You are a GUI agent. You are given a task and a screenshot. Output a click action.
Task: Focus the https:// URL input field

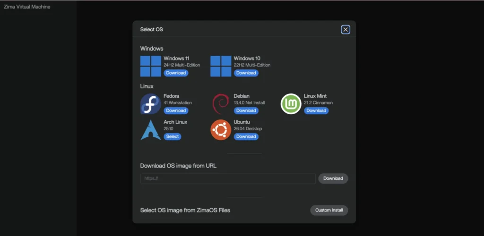click(228, 178)
